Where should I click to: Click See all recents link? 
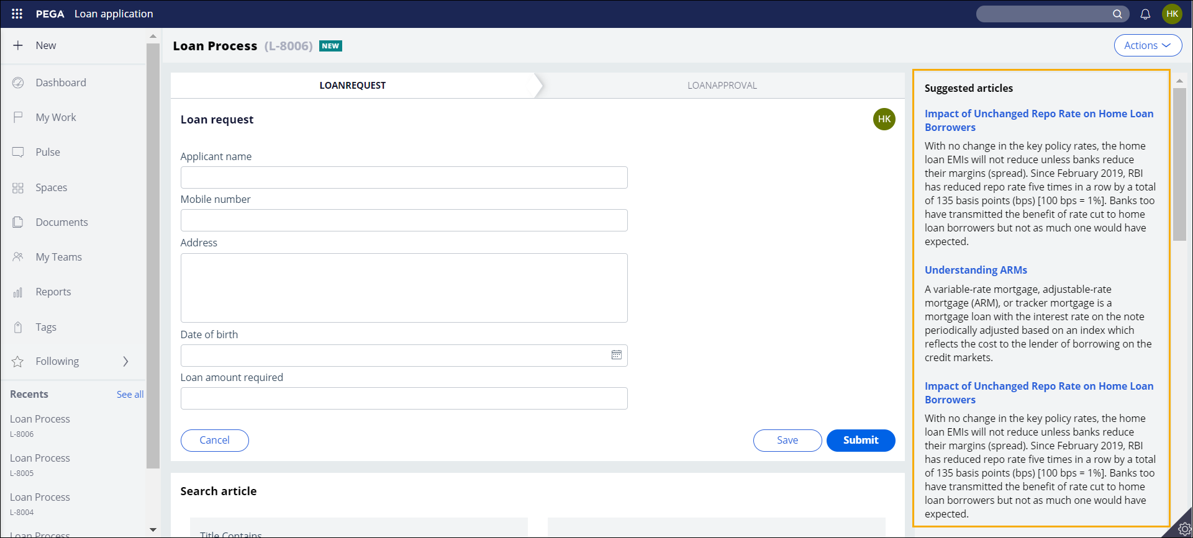click(130, 395)
